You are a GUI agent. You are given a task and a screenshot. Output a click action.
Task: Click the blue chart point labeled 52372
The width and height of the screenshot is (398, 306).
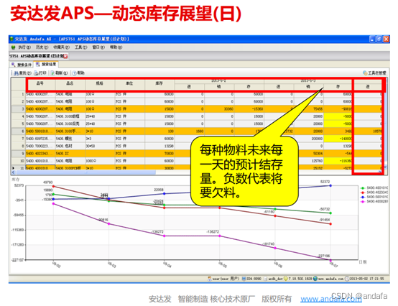(x=330, y=185)
